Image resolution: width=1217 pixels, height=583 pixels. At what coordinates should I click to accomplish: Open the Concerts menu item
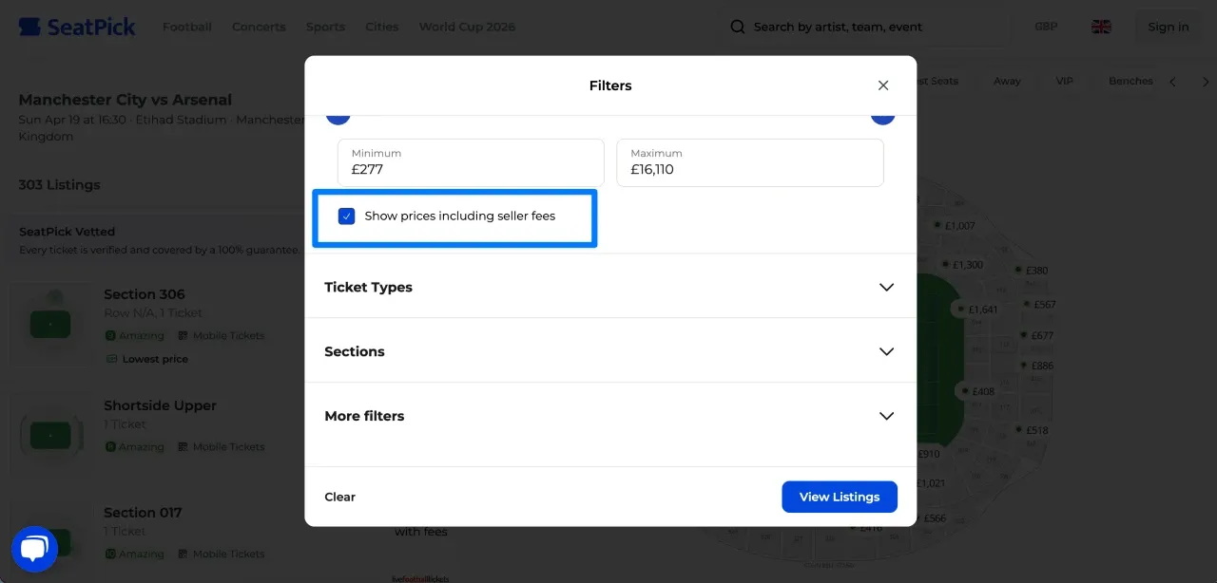(258, 27)
